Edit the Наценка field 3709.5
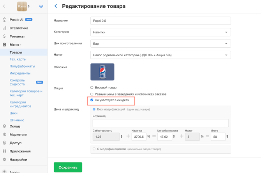 coord(139,137)
